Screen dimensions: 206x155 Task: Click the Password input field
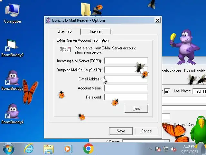coord(126,97)
